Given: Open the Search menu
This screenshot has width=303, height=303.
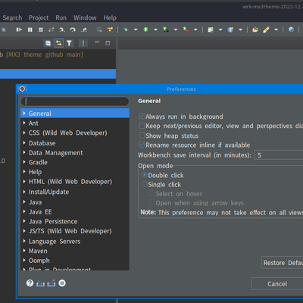Looking at the screenshot, I should tap(12, 18).
